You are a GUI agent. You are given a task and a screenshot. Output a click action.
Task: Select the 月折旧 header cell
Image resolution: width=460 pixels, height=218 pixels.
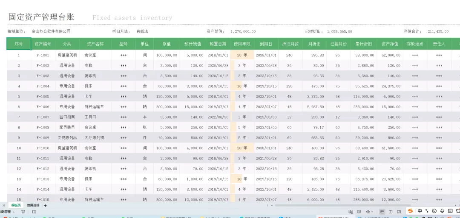314,44
